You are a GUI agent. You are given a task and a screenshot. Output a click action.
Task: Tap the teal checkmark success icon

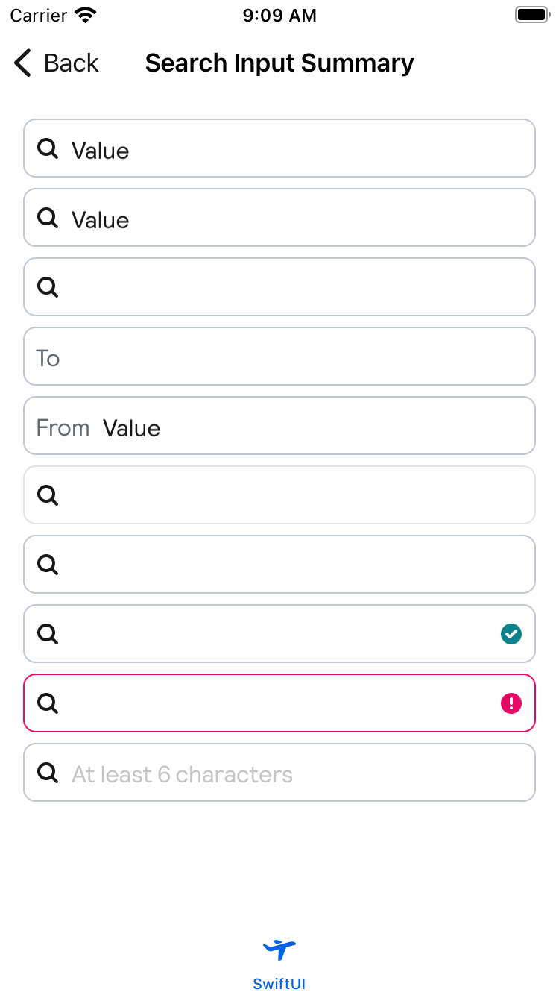[x=511, y=634]
